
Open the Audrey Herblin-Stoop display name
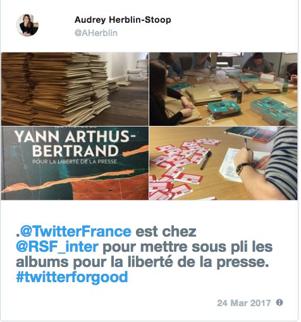click(x=123, y=20)
